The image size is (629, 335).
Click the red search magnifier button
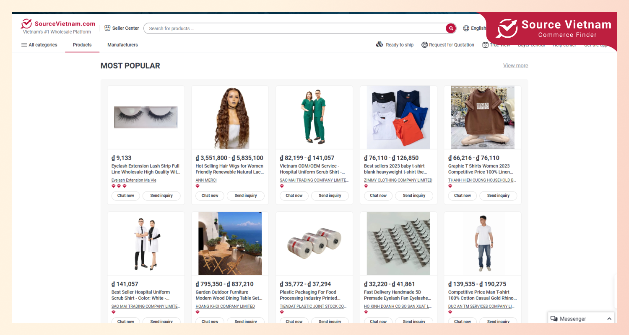451,28
